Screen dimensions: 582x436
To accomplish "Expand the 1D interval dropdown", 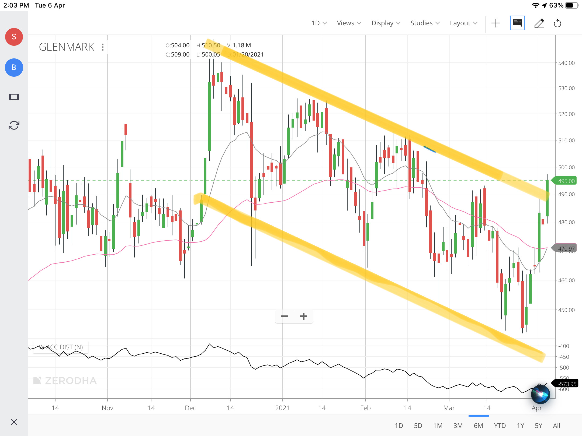I will pyautogui.click(x=319, y=23).
